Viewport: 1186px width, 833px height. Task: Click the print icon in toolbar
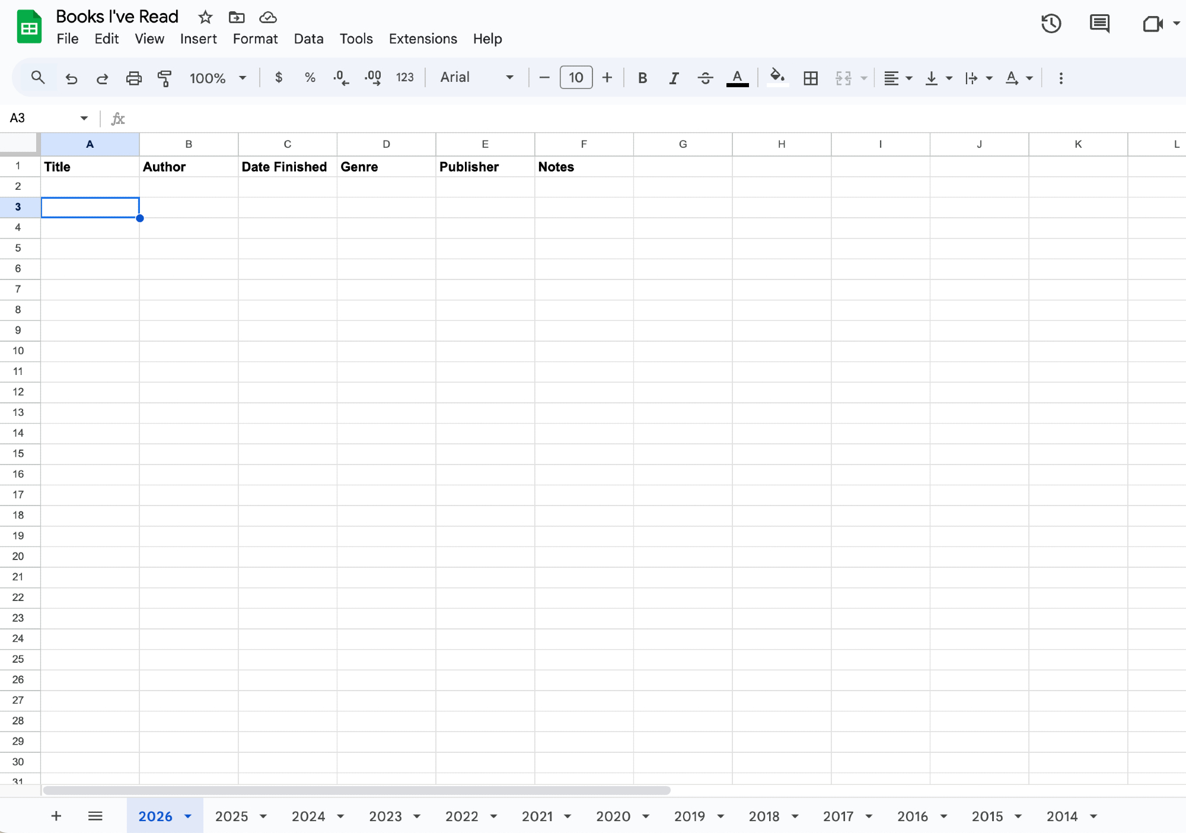(134, 78)
